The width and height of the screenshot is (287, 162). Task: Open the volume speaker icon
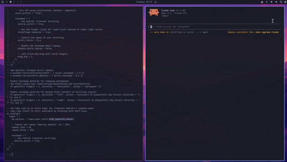276,2
